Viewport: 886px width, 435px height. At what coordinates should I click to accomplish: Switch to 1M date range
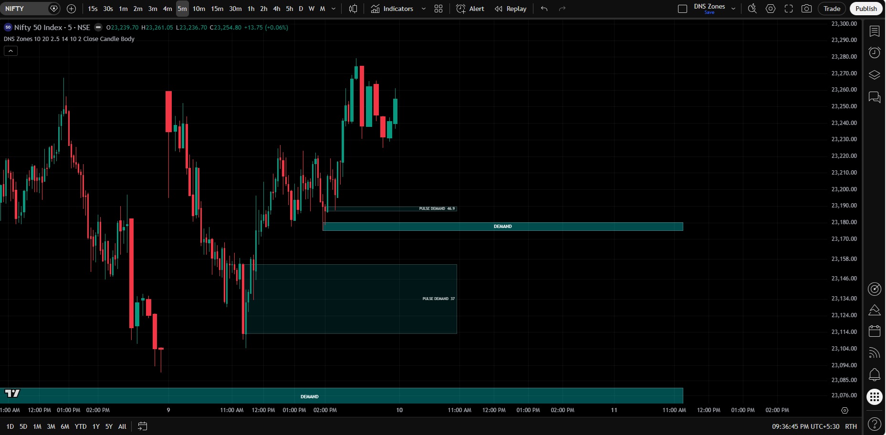[x=37, y=426]
